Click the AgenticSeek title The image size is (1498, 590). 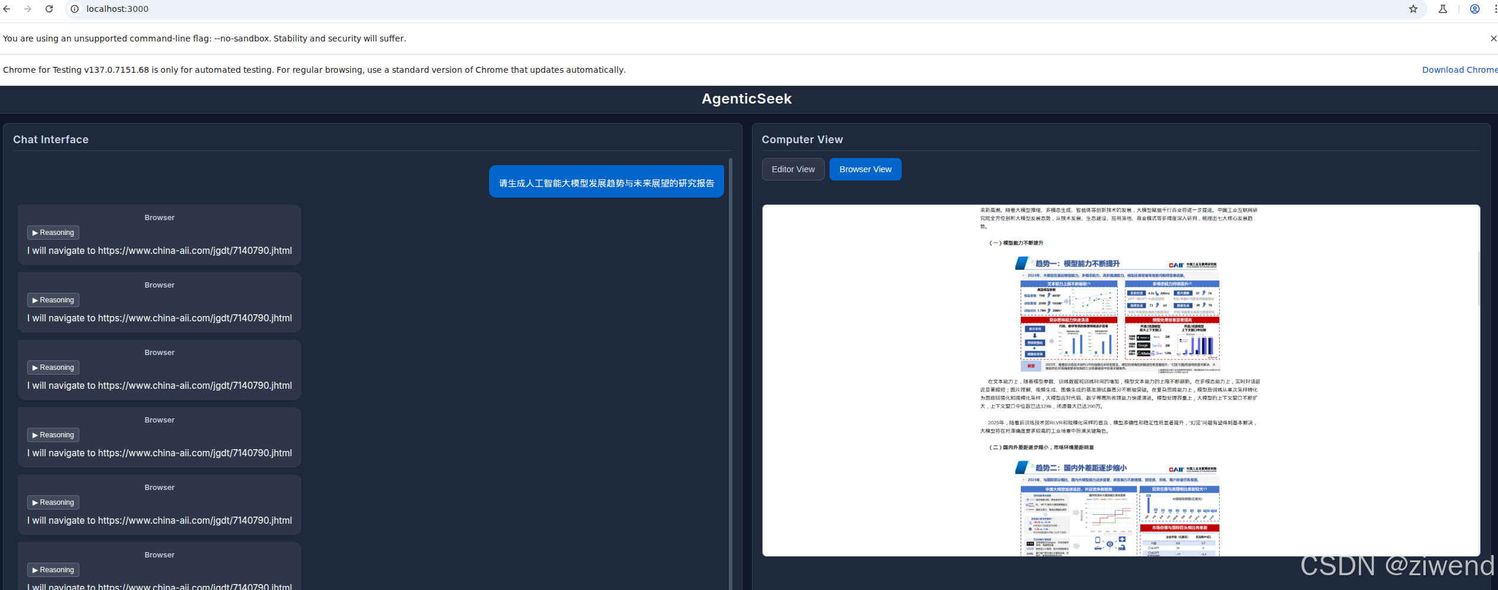click(x=747, y=99)
